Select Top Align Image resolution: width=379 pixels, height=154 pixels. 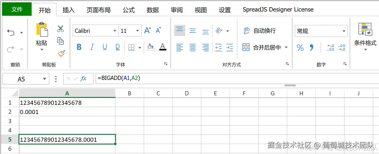180,30
